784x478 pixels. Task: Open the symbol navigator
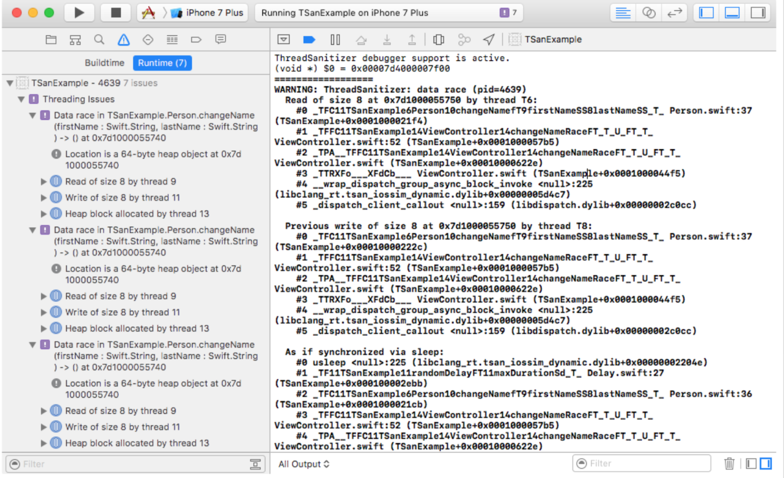[x=75, y=40]
